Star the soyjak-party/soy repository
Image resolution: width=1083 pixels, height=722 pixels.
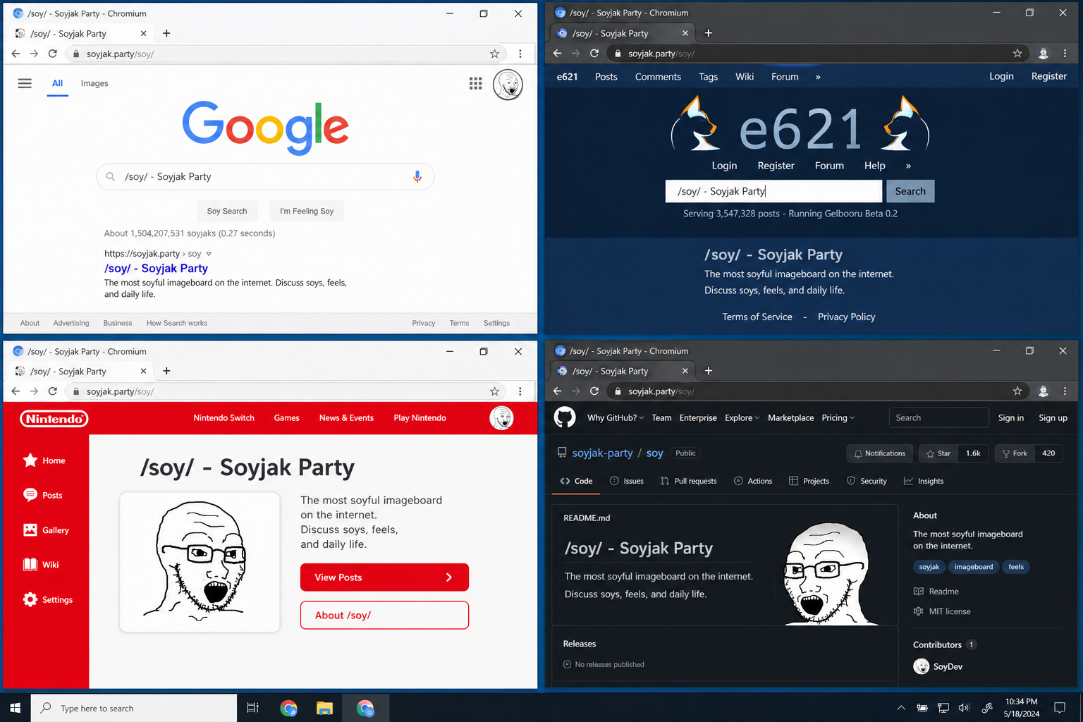(x=938, y=453)
